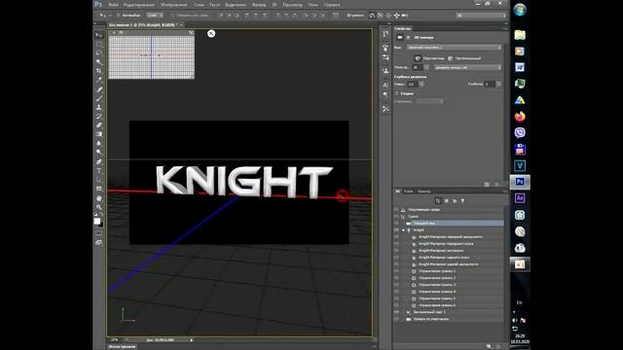Viewport: 623px width, 350px height.
Task: Open status bar info arrow menu
Action: click(x=192, y=340)
